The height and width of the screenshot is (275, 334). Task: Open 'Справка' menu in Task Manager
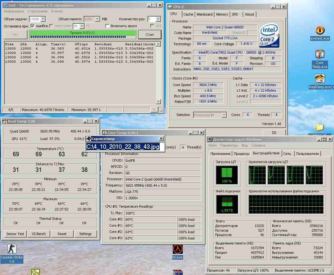[258, 145]
